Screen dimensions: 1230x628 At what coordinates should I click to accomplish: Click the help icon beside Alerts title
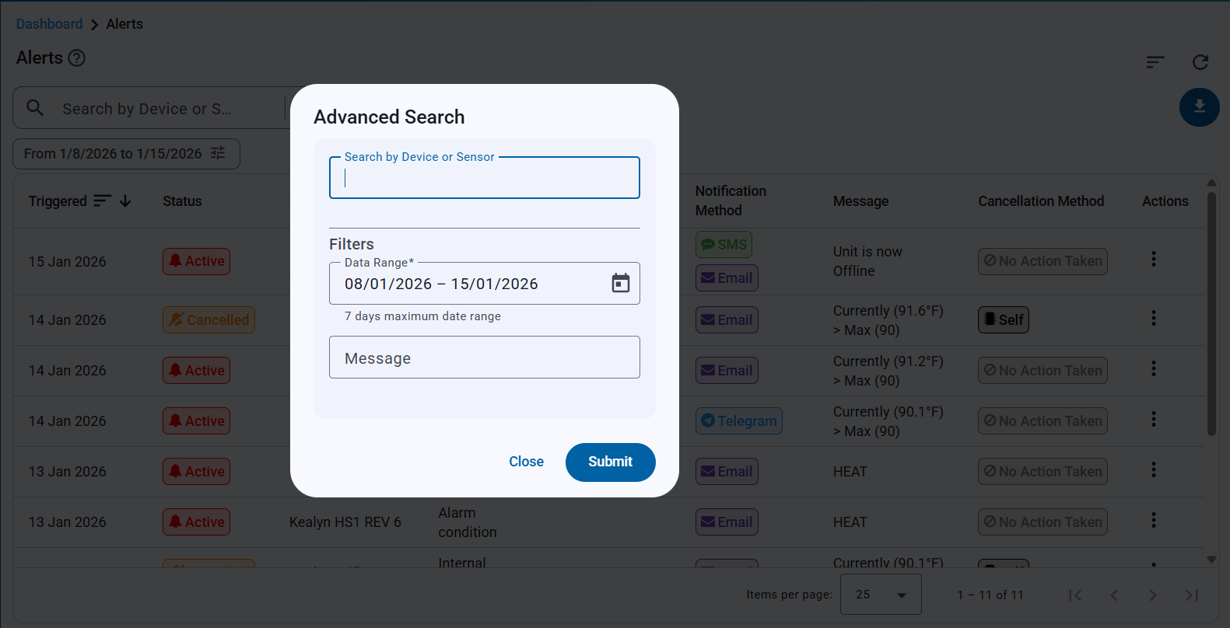coord(76,58)
